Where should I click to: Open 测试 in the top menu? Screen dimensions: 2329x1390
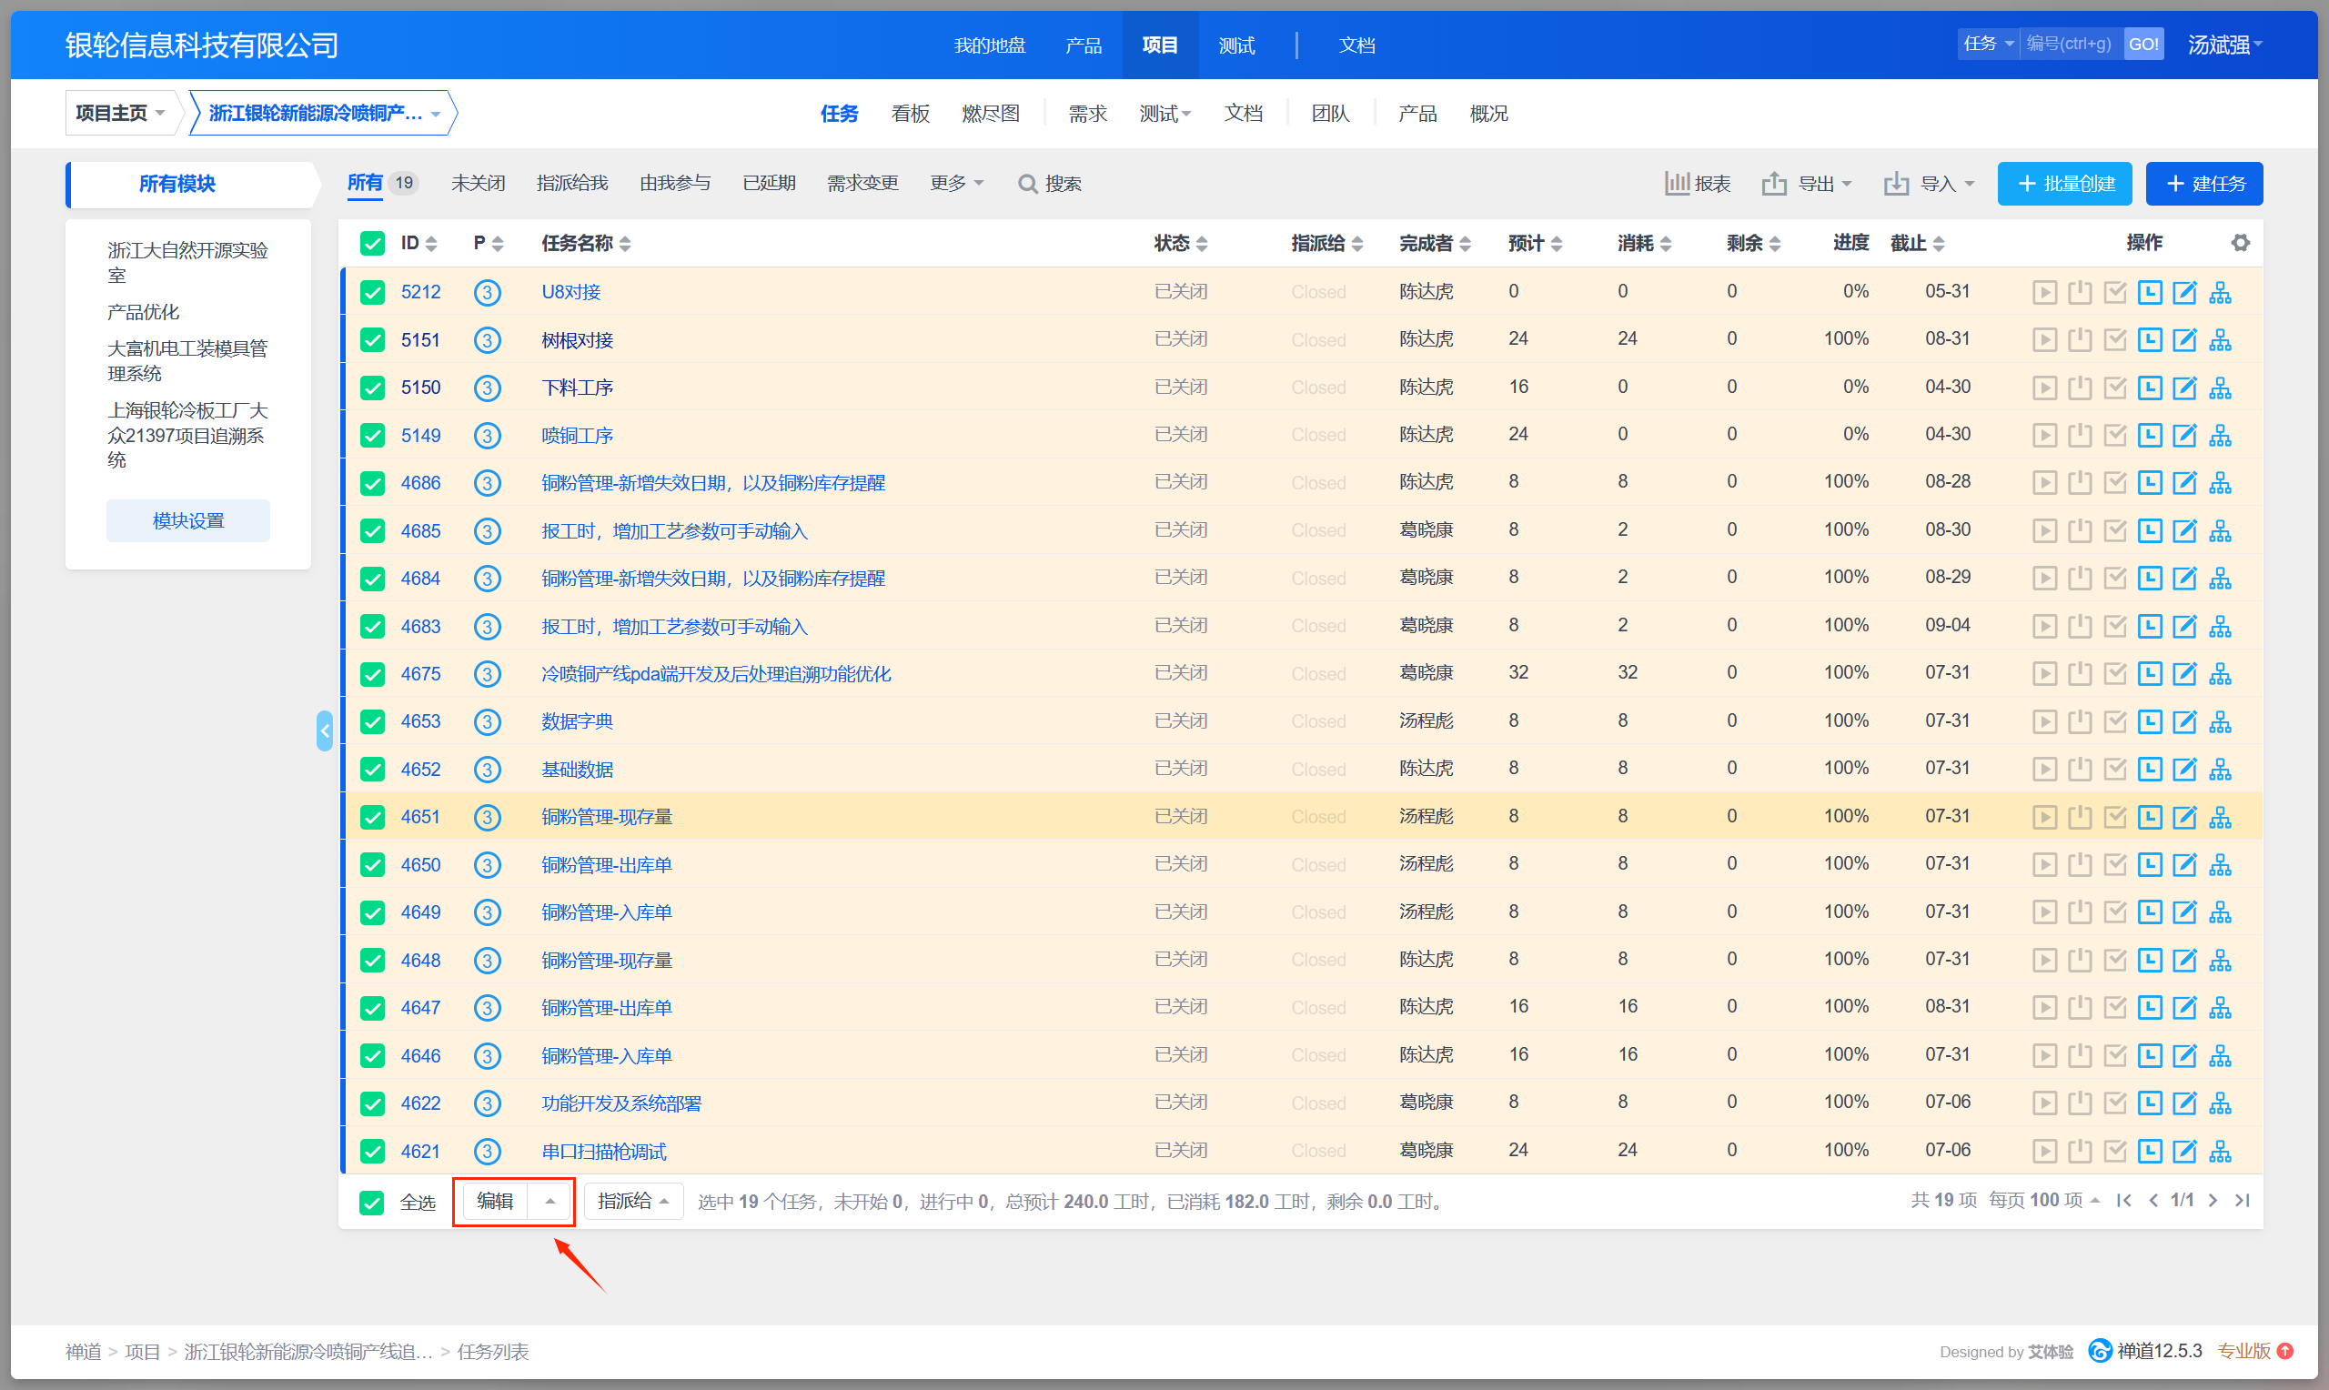(x=1235, y=45)
